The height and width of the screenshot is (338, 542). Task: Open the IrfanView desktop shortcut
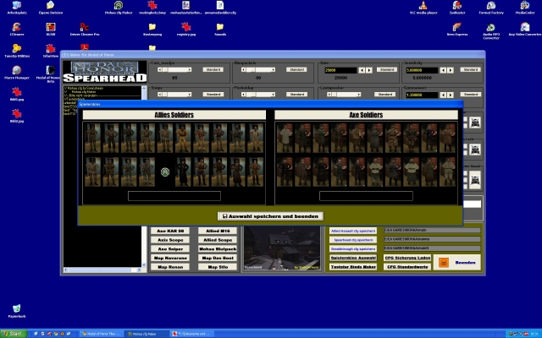click(51, 51)
